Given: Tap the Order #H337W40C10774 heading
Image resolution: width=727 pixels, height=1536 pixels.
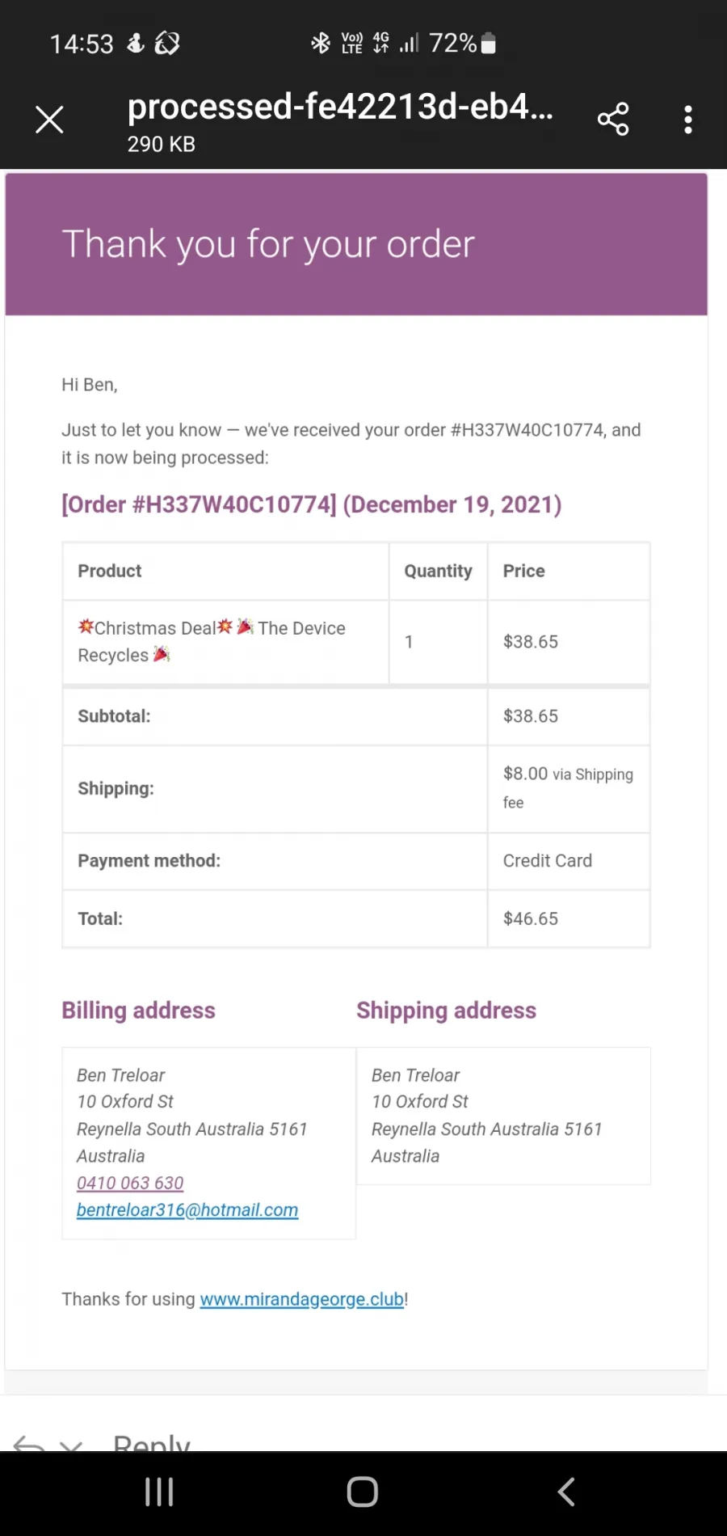Looking at the screenshot, I should [312, 504].
